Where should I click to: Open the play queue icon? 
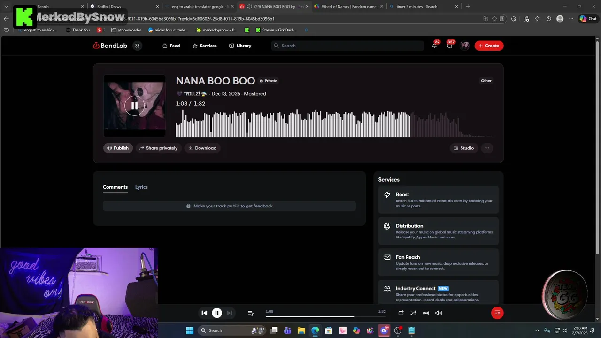pos(251,313)
